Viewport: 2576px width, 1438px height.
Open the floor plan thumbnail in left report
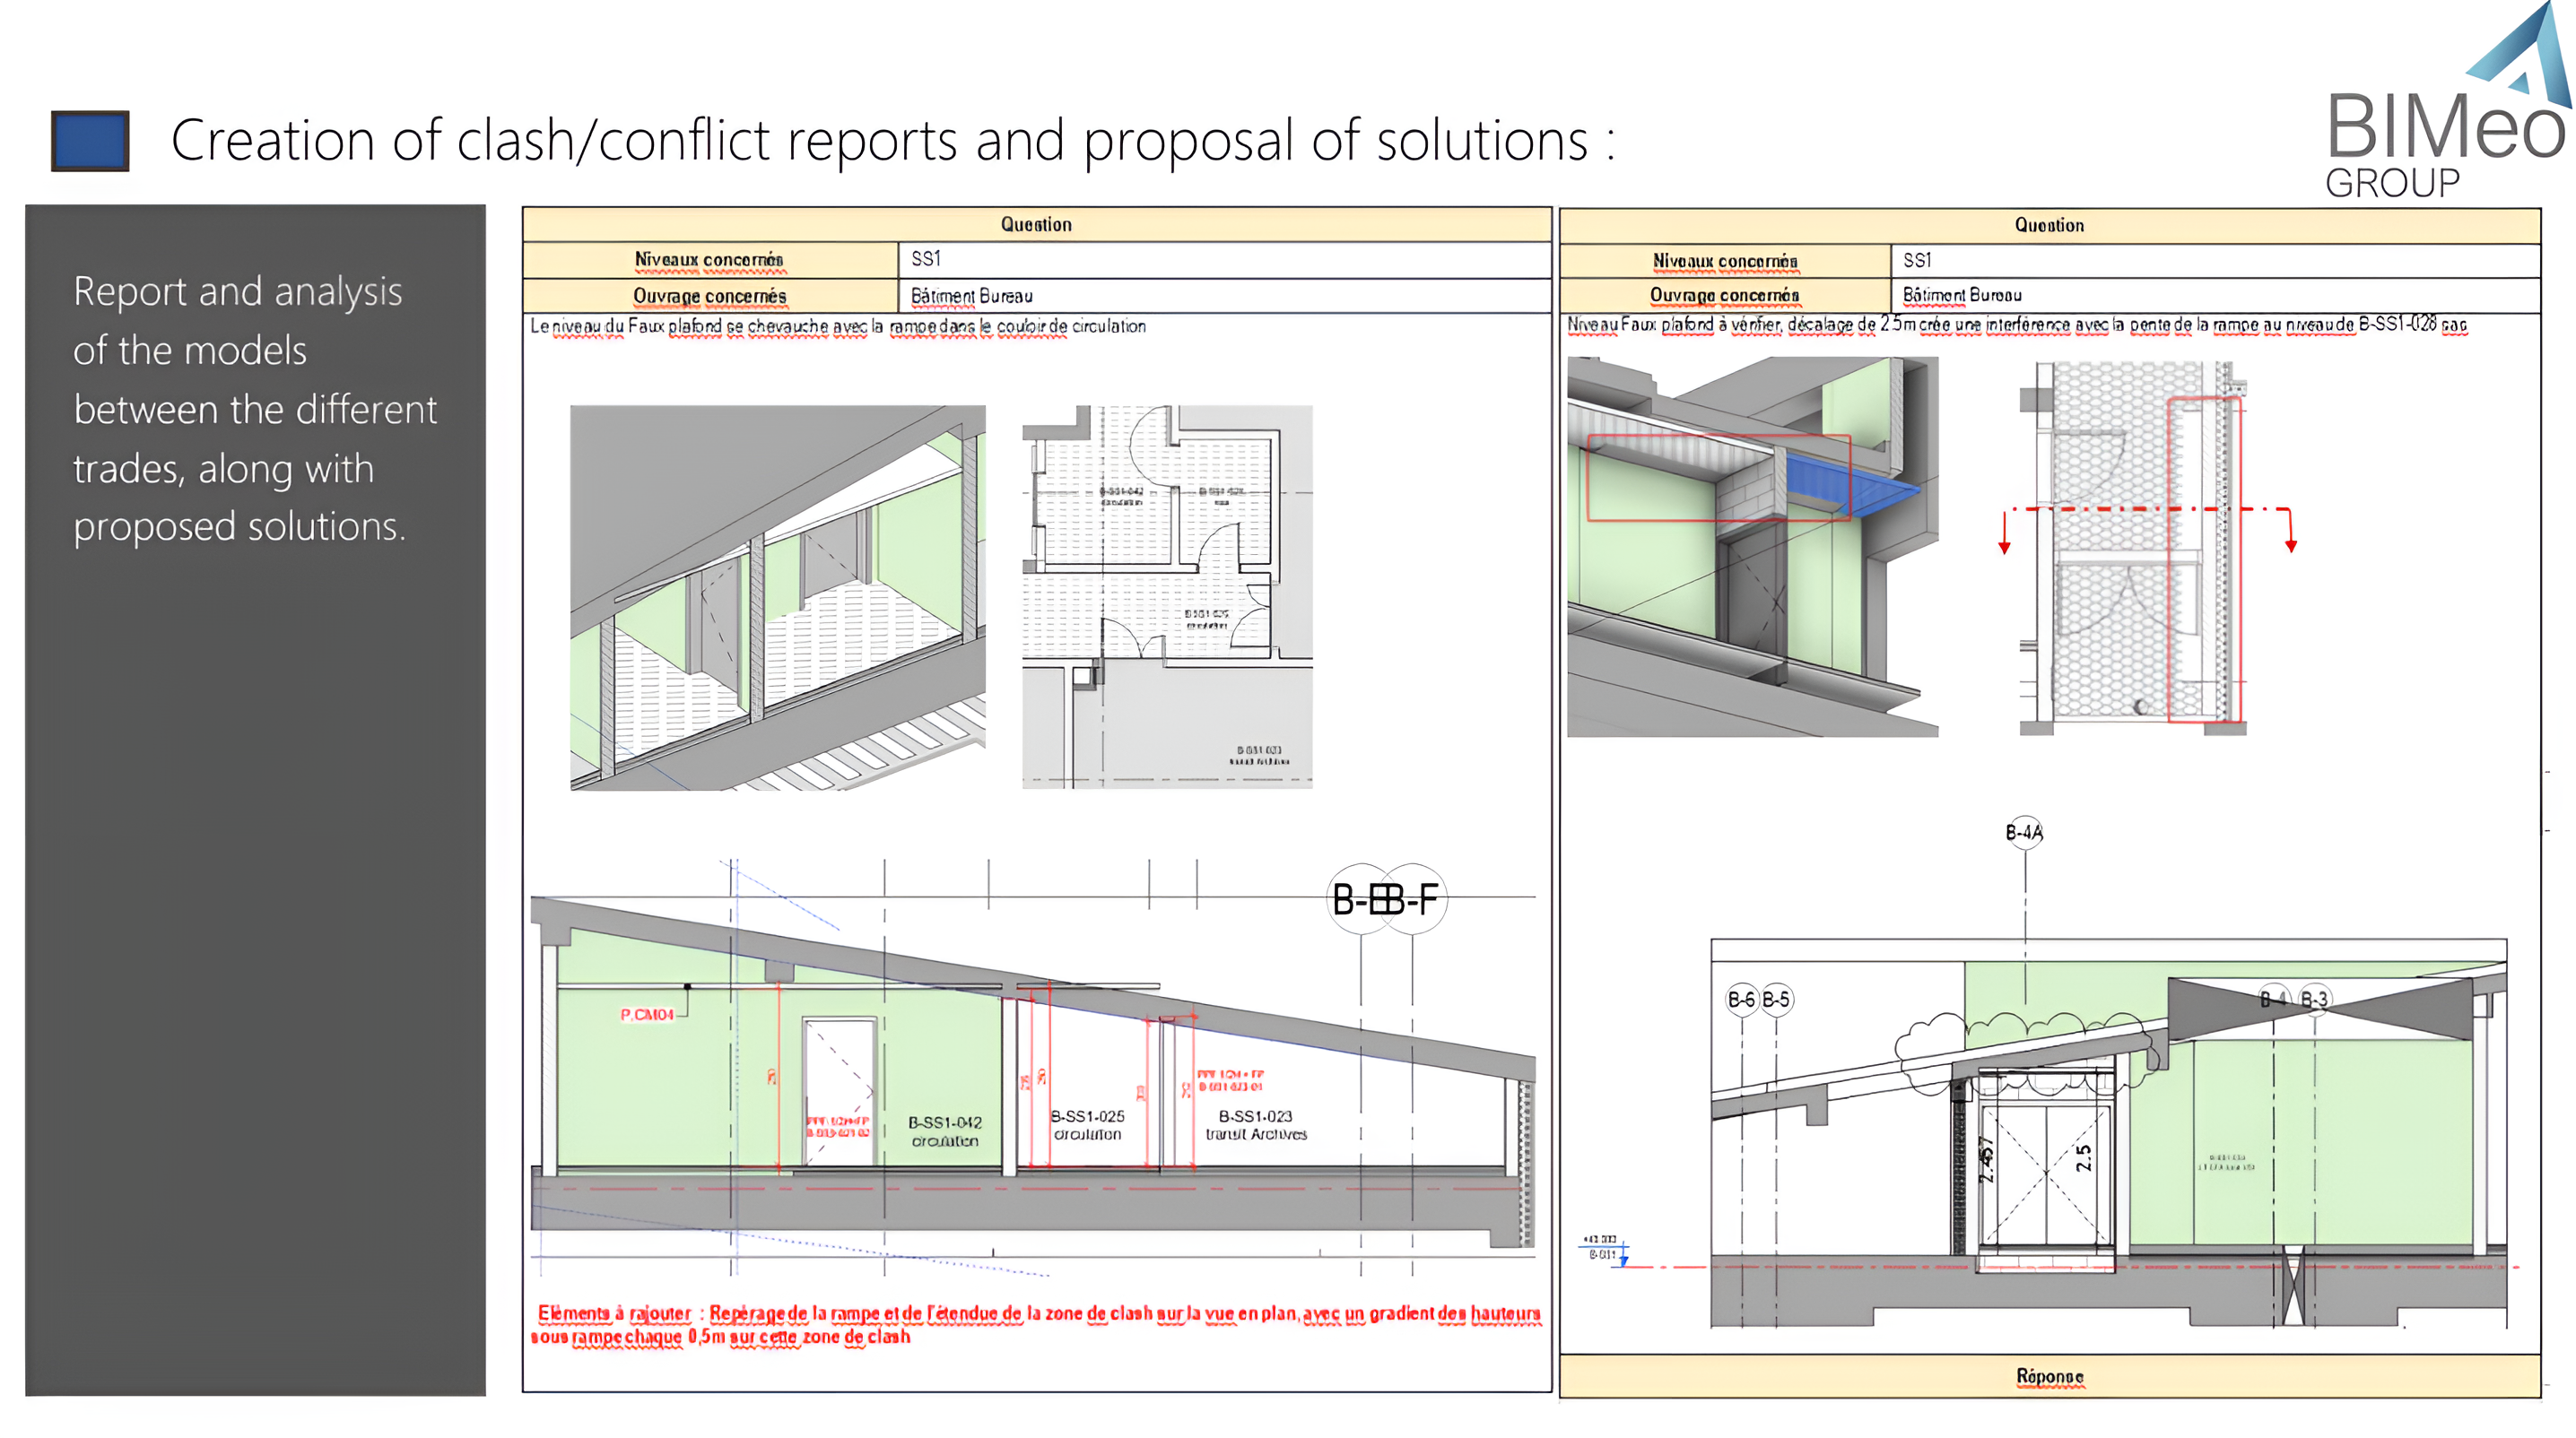coord(1167,596)
